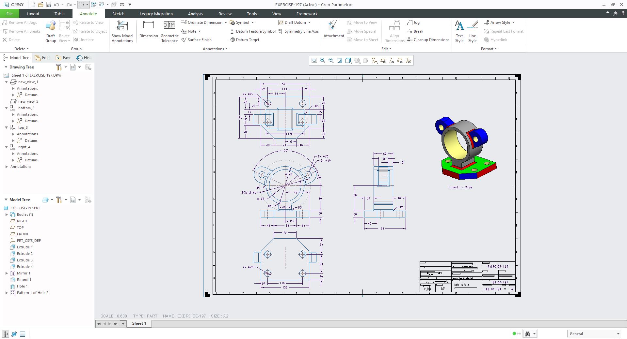Image resolution: width=627 pixels, height=339 pixels.
Task: Click the Help question mark icon
Action: click(623, 13)
